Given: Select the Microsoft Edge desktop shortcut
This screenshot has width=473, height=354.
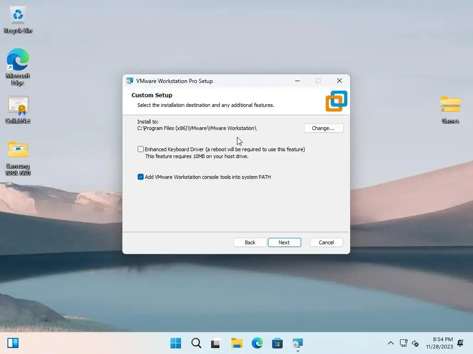Looking at the screenshot, I should click(18, 67).
